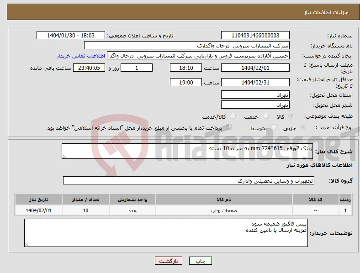
Task: Select the کالا radio button
Action: 291,116
